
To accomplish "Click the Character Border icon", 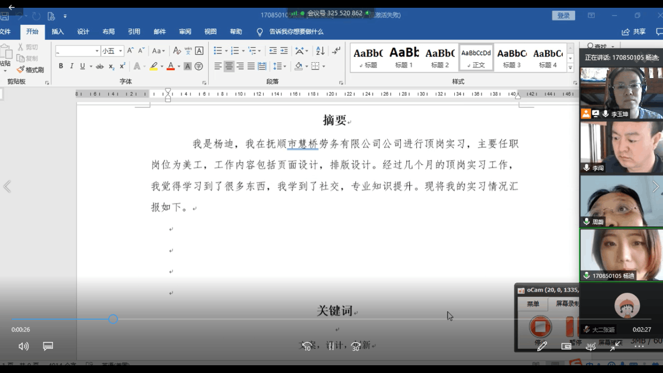I will click(199, 51).
